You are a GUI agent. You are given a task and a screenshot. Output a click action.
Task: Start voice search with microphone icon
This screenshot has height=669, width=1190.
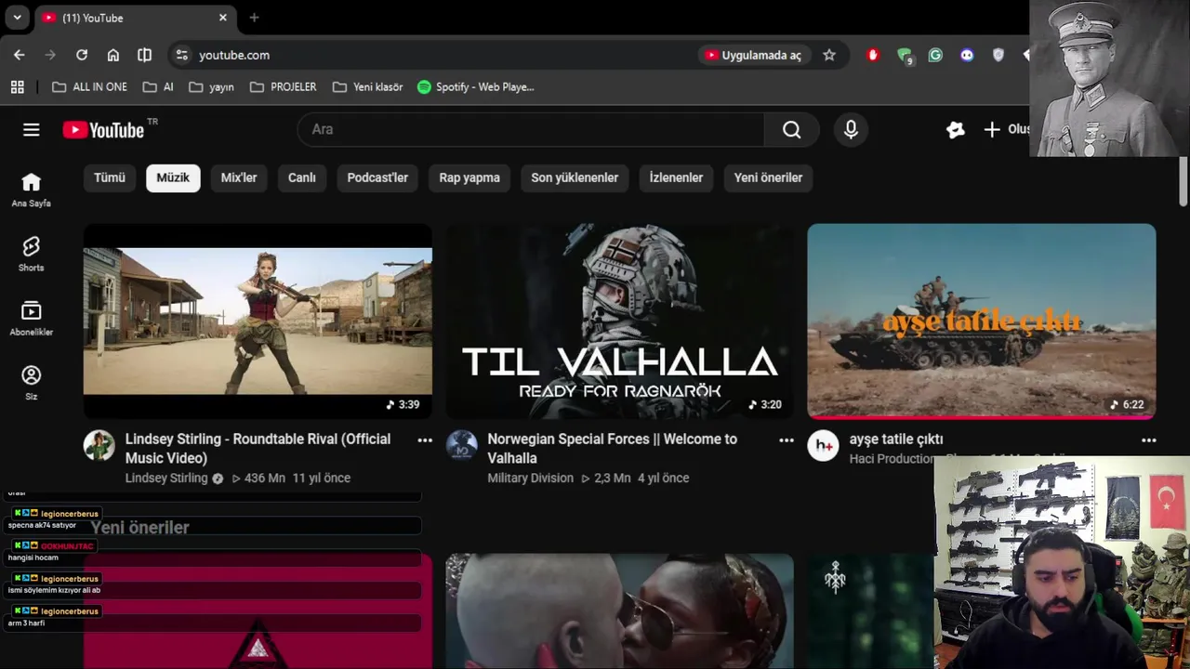[851, 130]
